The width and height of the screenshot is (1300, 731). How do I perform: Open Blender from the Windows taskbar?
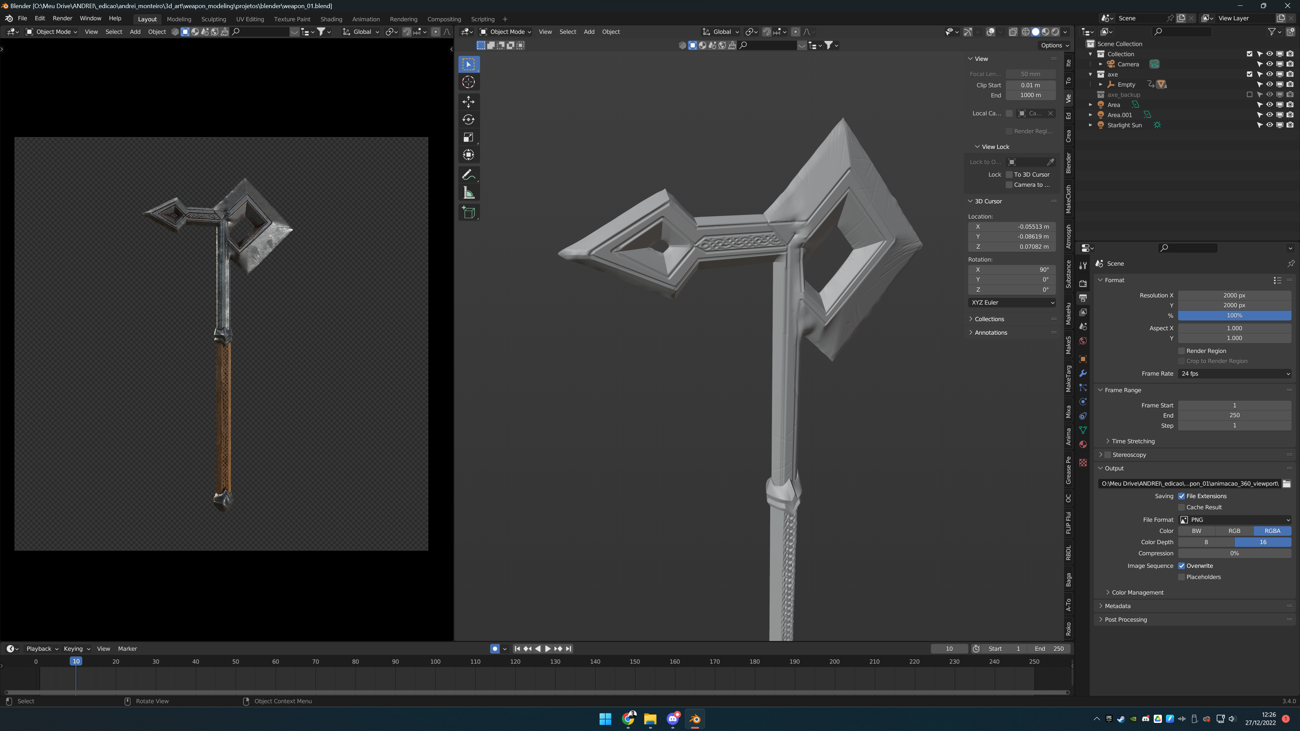tap(695, 719)
